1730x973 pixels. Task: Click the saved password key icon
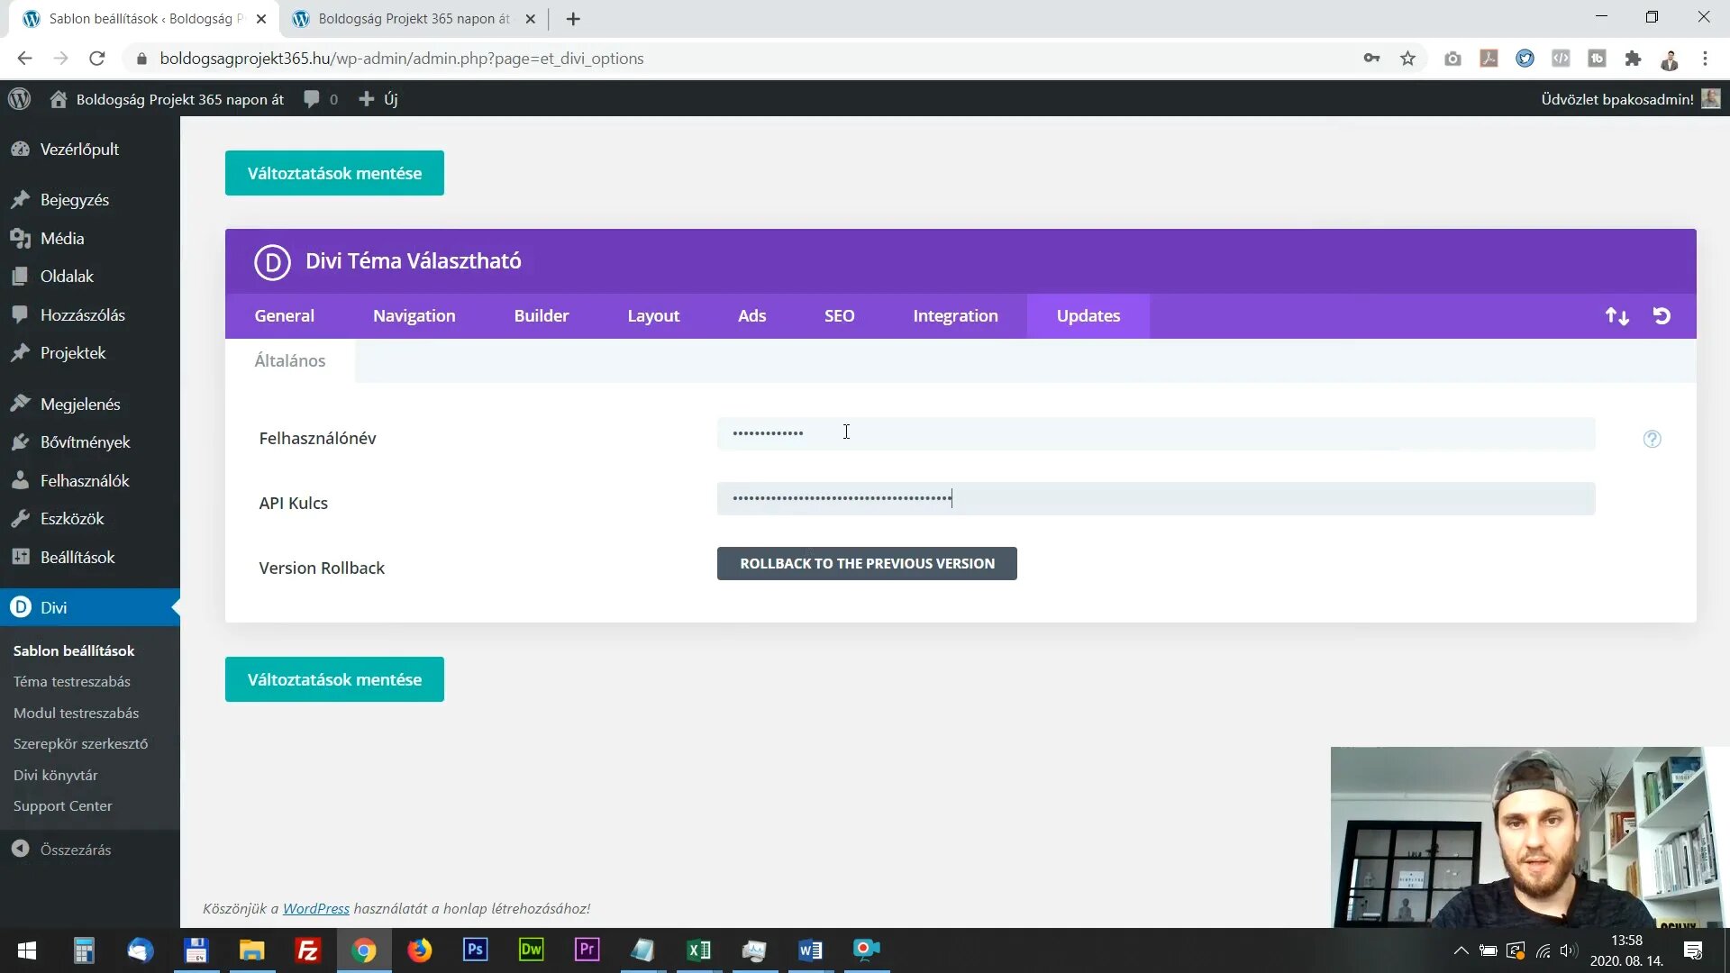1371,59
